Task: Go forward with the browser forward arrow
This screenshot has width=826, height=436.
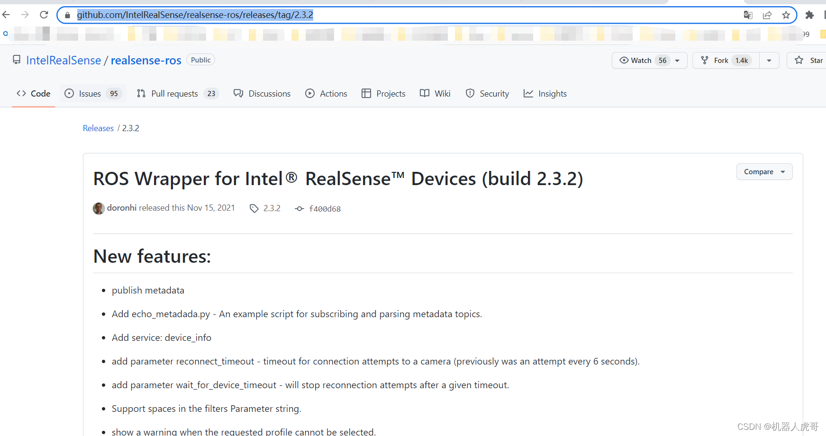Action: tap(25, 15)
